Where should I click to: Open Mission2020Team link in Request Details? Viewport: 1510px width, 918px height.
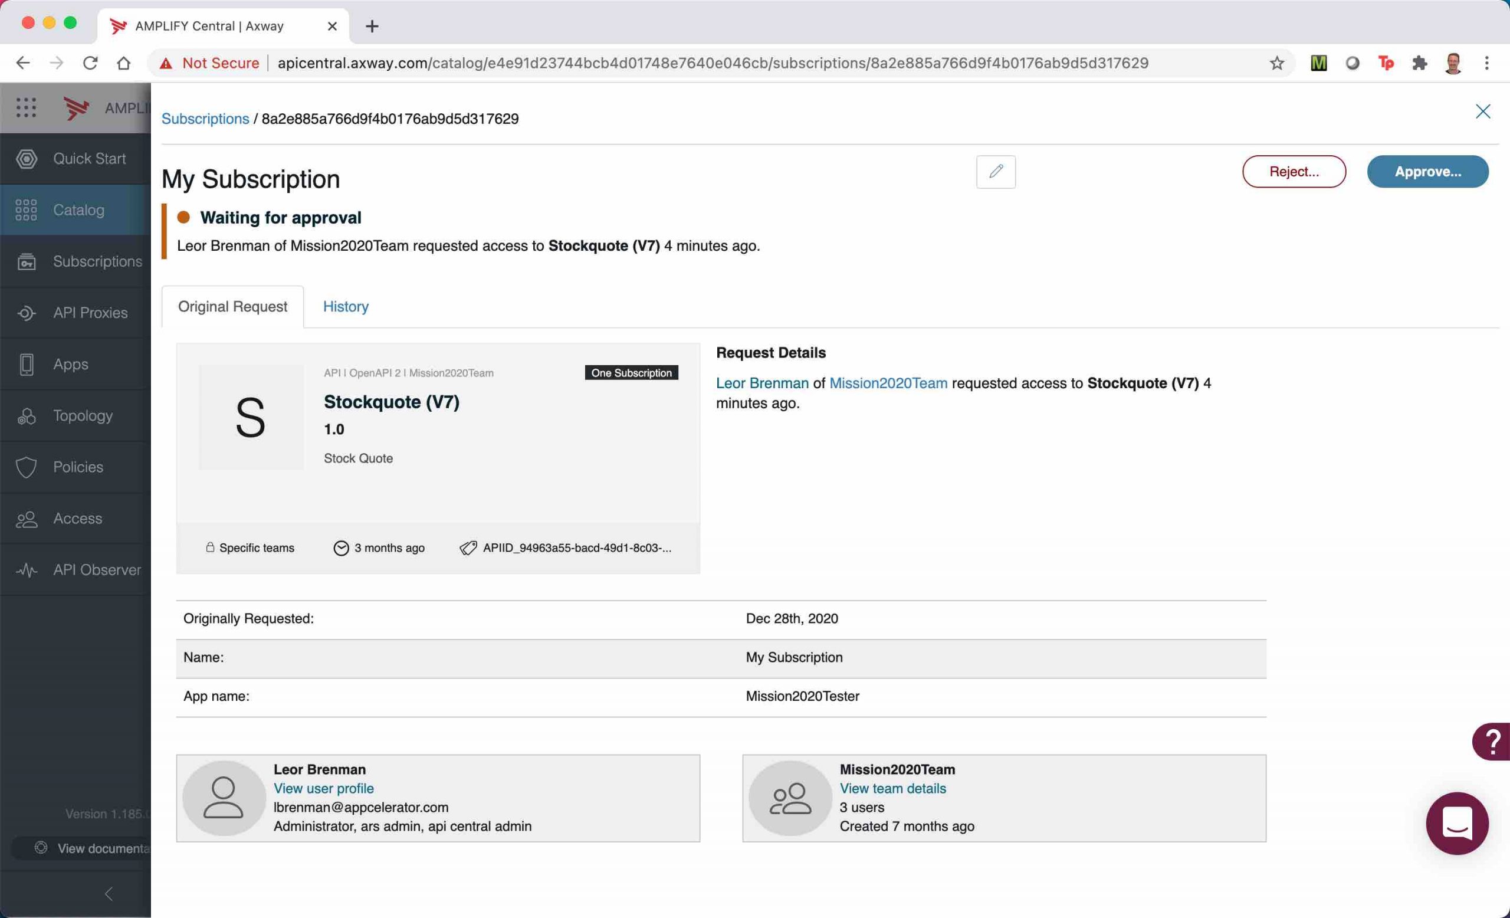(x=888, y=383)
